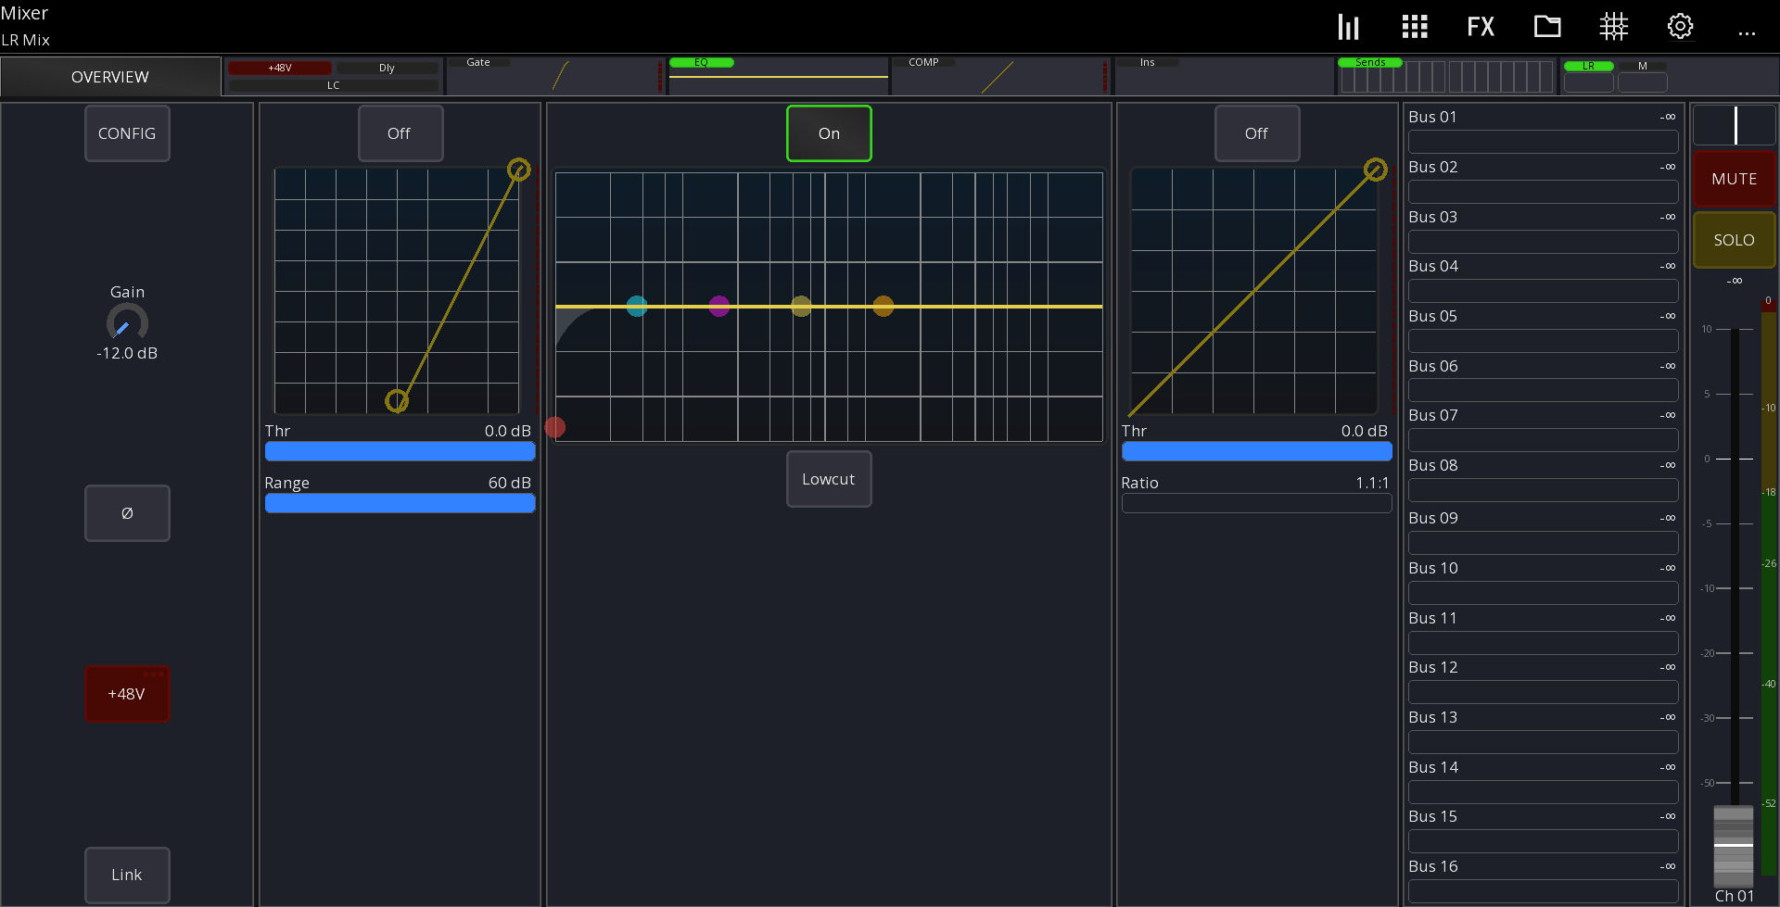Adjust the gate Thr slider
Viewport: 1780px width, 907px height.
pyautogui.click(x=400, y=451)
